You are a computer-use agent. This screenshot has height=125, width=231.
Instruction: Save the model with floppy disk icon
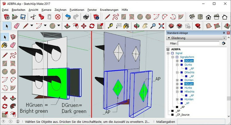(x=23, y=17)
